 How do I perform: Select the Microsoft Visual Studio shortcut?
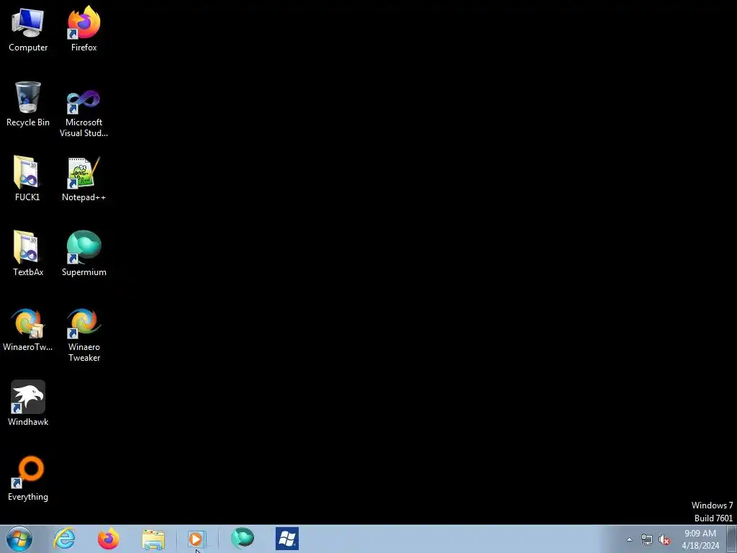pyautogui.click(x=83, y=114)
